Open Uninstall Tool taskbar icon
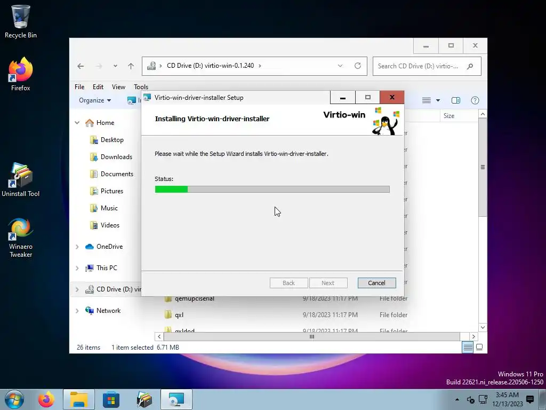 click(x=144, y=399)
